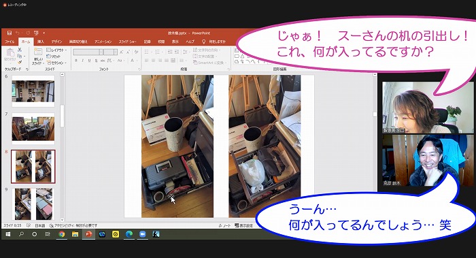
Task: Save the presentation with the floppy disk icon
Action: pyautogui.click(x=9, y=33)
